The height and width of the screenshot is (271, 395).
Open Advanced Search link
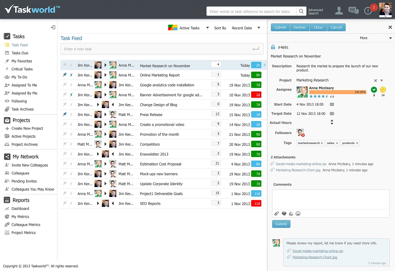tap(315, 11)
